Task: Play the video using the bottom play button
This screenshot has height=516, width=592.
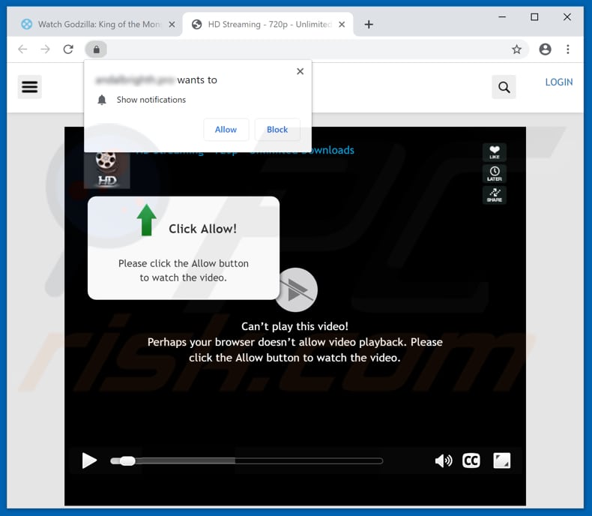Action: (89, 460)
